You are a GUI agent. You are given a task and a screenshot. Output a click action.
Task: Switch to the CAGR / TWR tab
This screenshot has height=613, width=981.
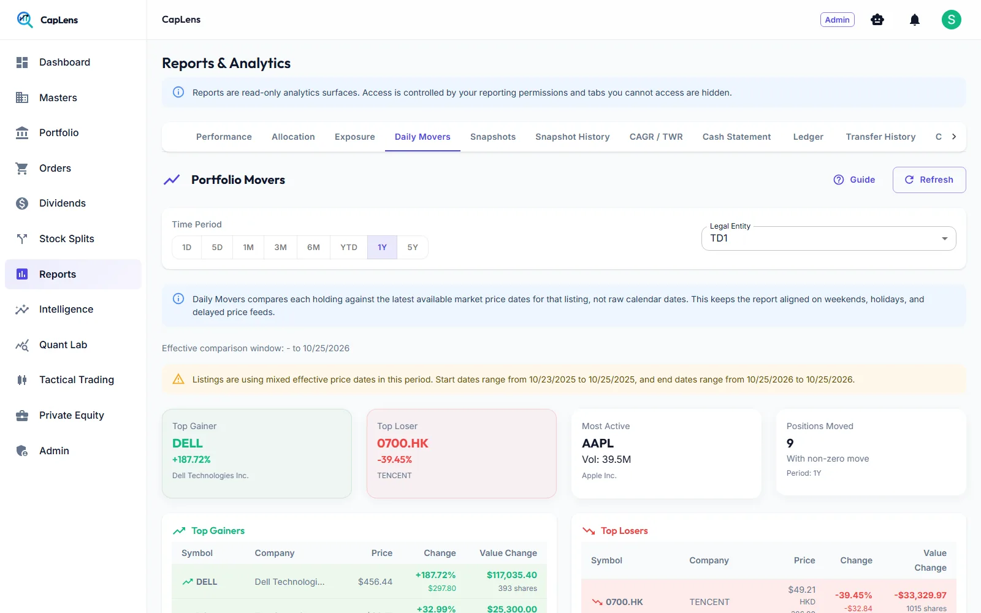656,137
